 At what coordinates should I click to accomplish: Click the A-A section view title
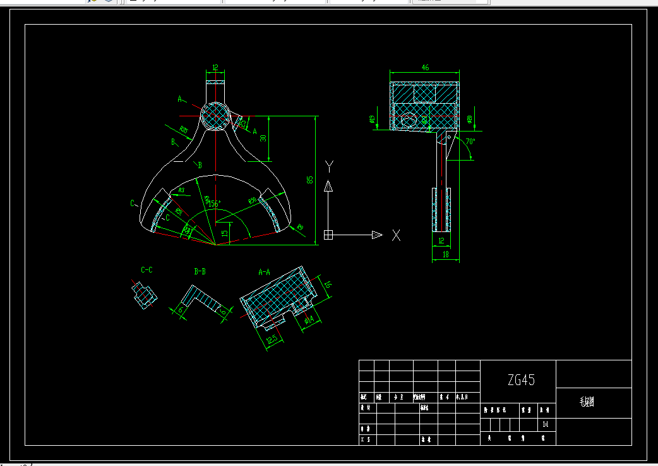pos(264,273)
